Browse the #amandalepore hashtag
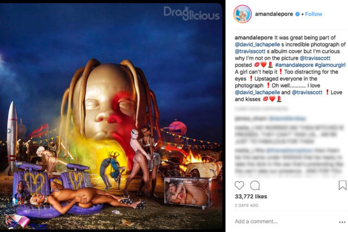Screen dimensions: 348x232 click(294, 65)
